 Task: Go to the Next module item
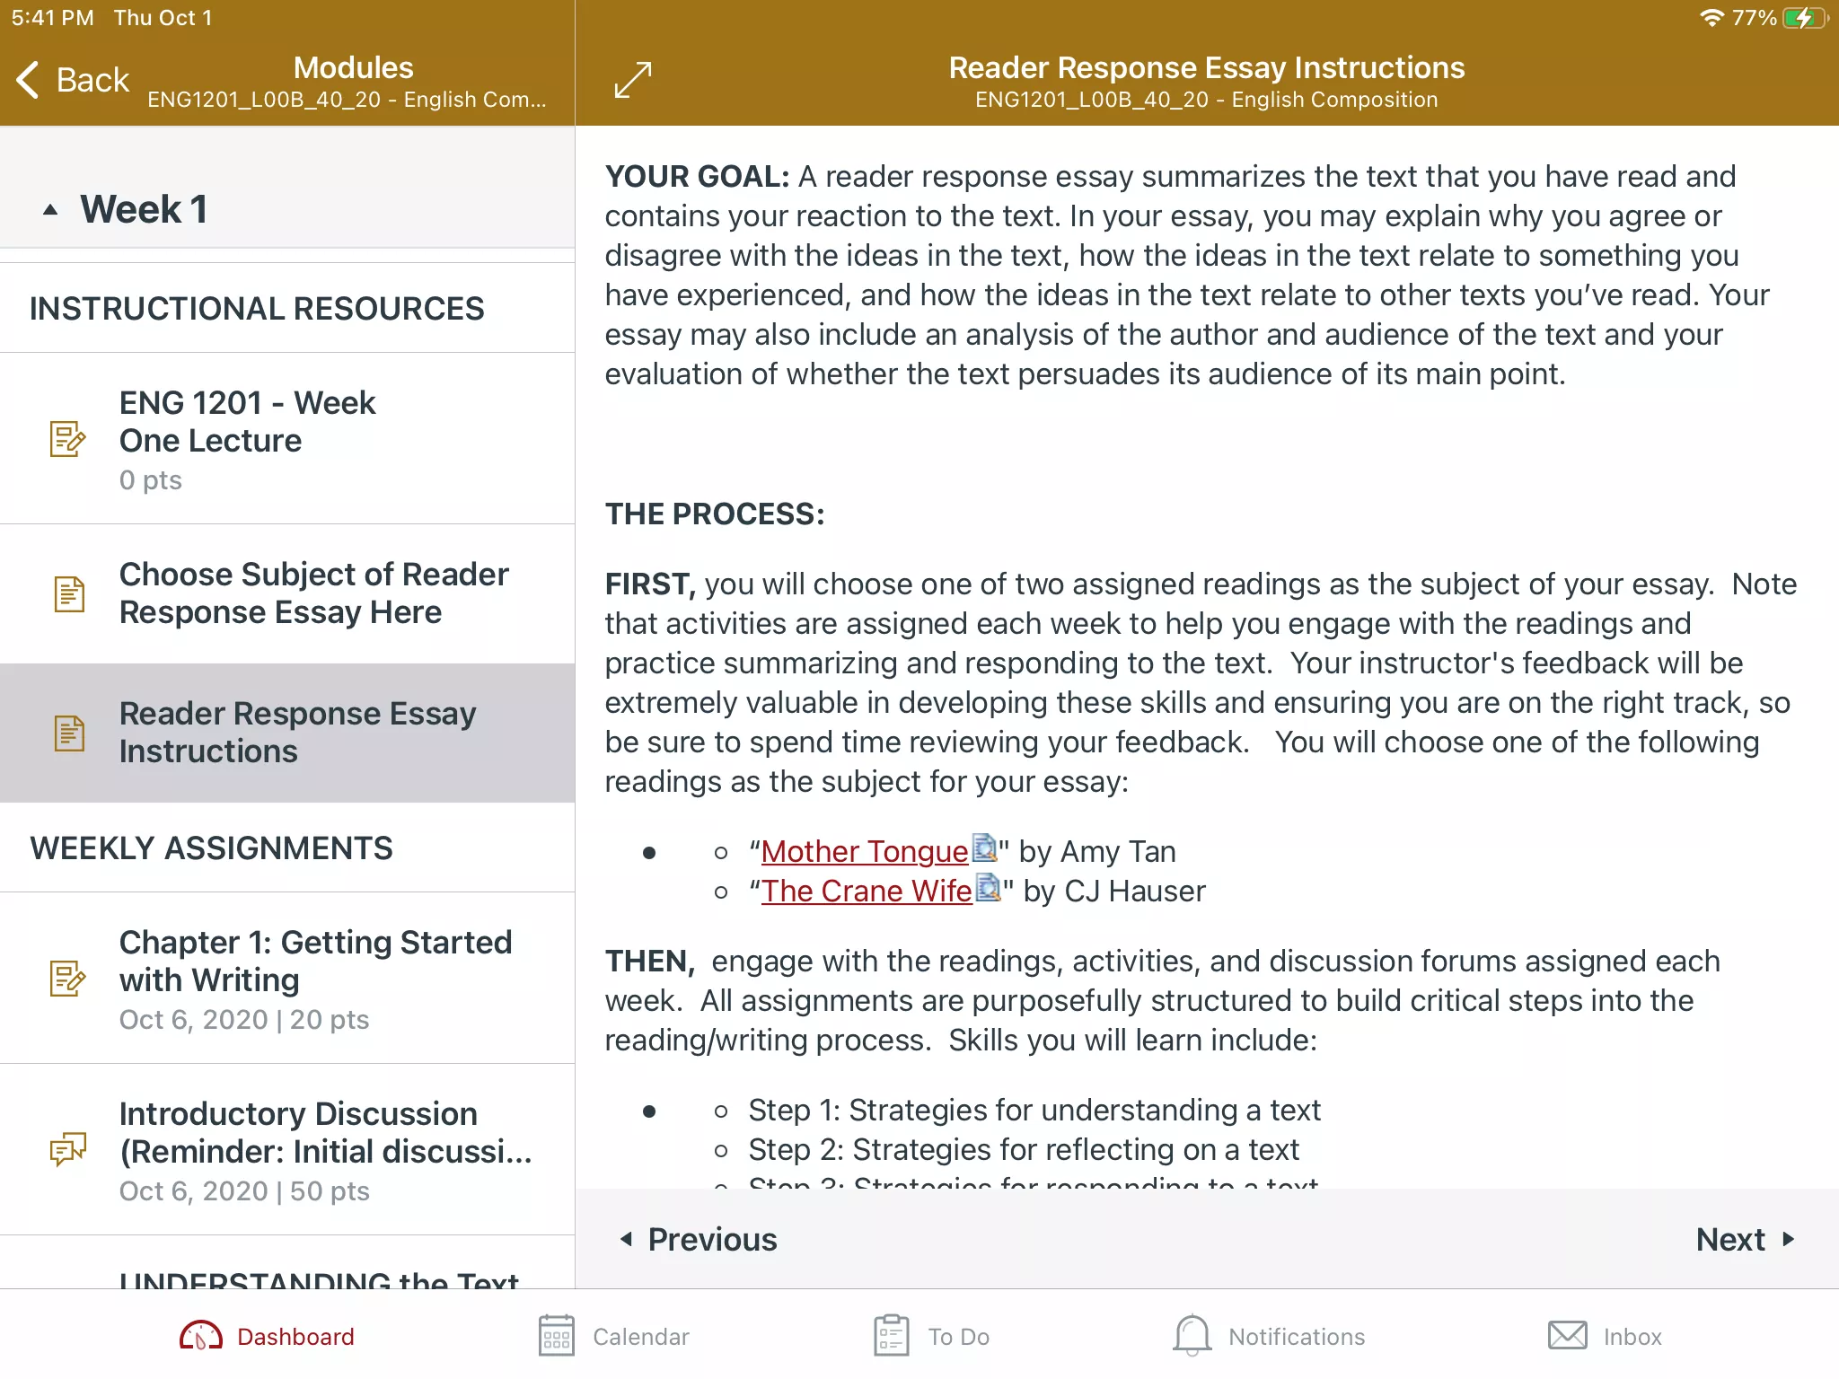point(1745,1239)
